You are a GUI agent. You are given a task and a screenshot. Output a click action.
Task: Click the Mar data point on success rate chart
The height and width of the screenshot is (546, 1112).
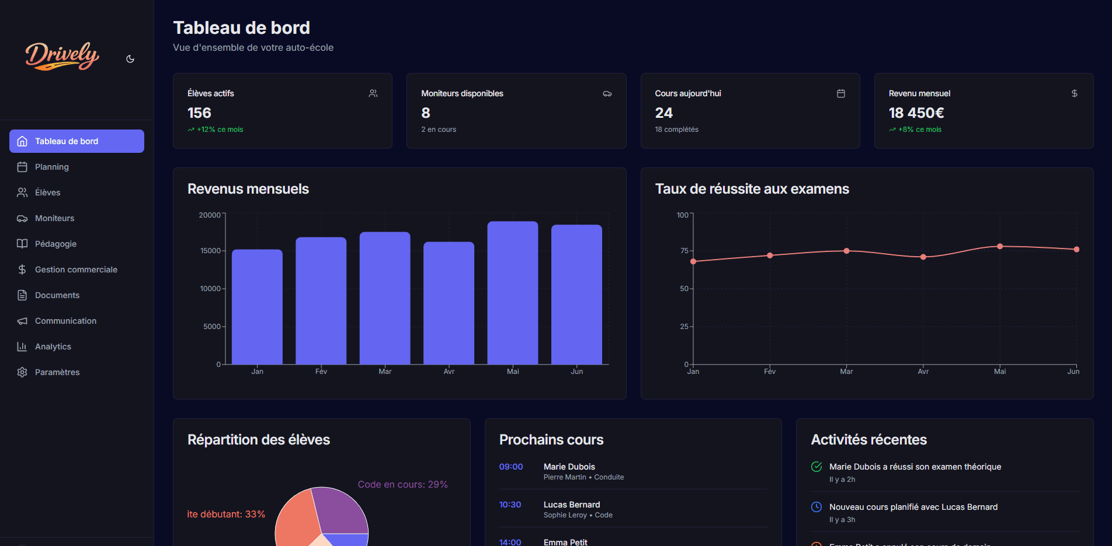(x=846, y=251)
